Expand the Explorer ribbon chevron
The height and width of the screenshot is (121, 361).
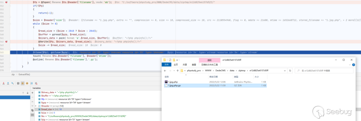pyautogui.click(x=350, y=65)
